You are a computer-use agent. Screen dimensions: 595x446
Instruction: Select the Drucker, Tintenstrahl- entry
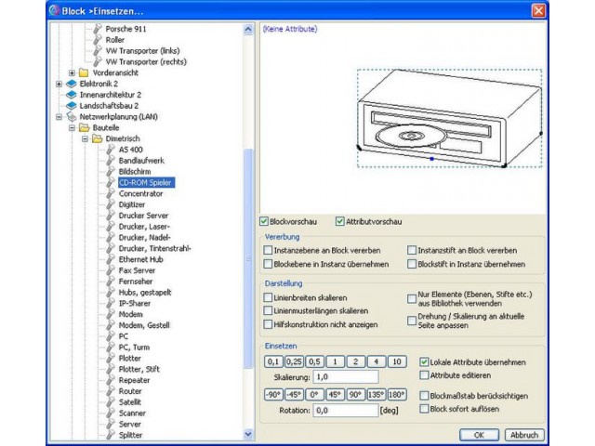point(154,248)
